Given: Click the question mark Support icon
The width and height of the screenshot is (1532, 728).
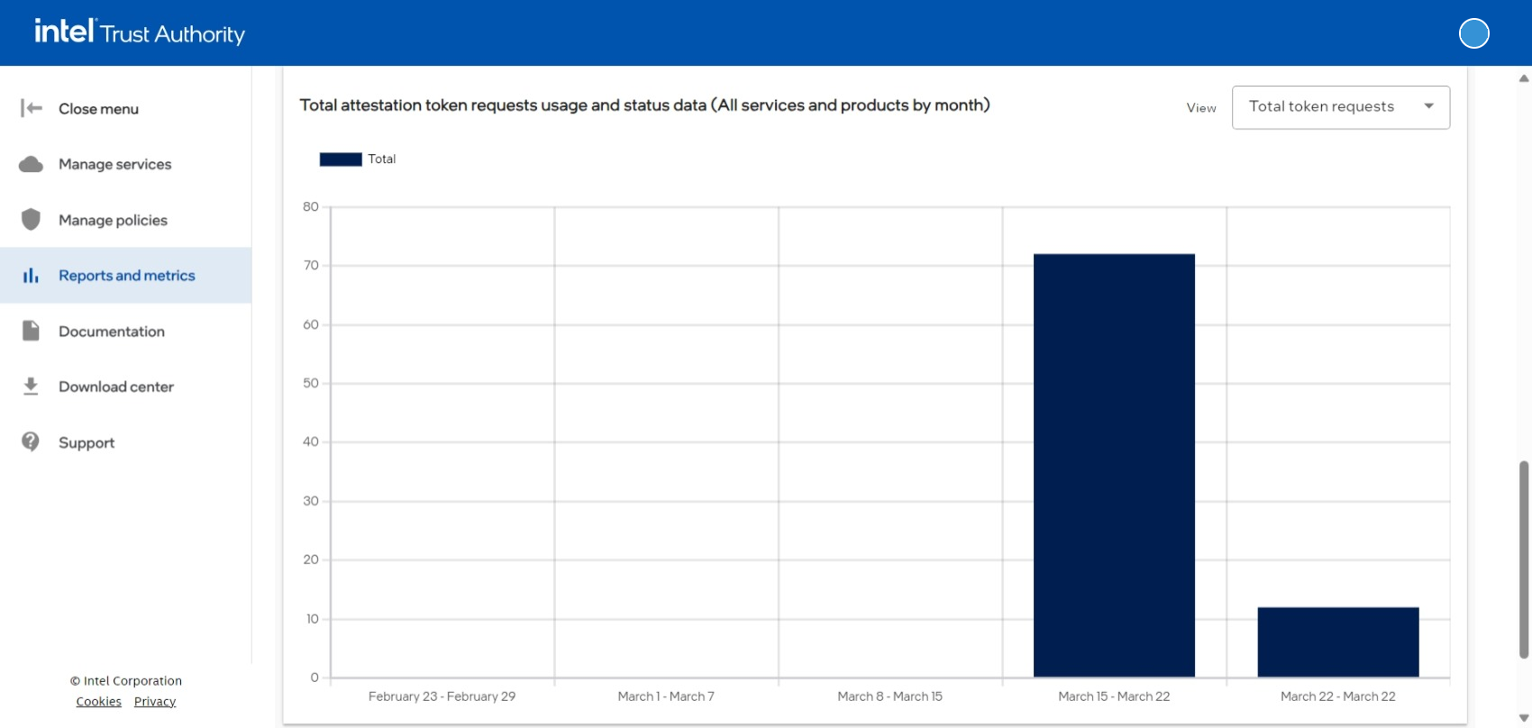Looking at the screenshot, I should pyautogui.click(x=31, y=441).
